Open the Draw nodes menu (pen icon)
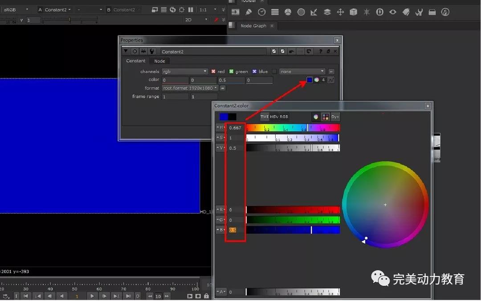Screen dimensions: 481x301 coord(249,12)
